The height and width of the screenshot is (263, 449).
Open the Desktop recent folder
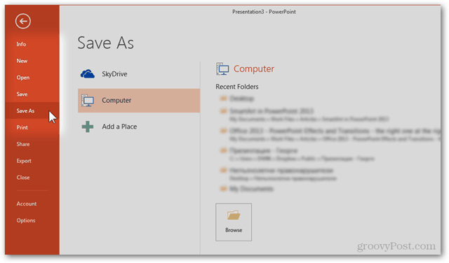[241, 99]
